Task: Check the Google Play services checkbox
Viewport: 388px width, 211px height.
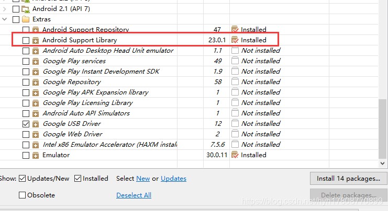Action: [x=26, y=61]
